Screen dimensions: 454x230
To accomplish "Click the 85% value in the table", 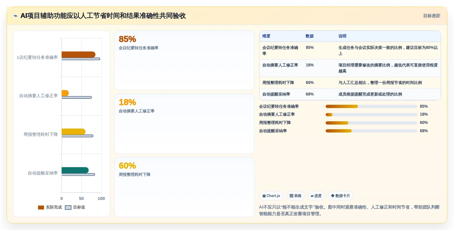I will click(310, 48).
